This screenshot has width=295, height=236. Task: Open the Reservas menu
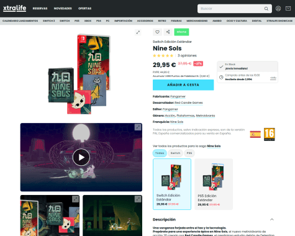pyautogui.click(x=40, y=9)
